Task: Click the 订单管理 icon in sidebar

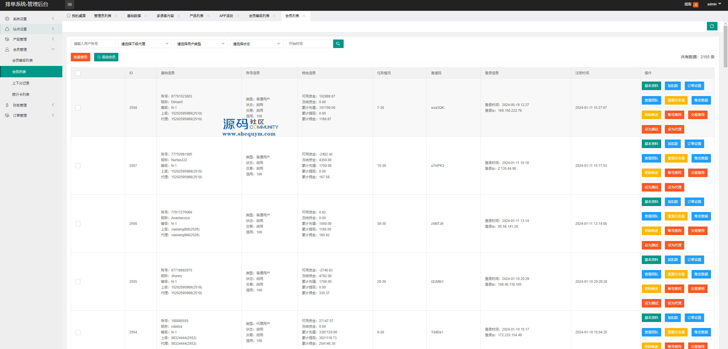Action: [x=7, y=115]
